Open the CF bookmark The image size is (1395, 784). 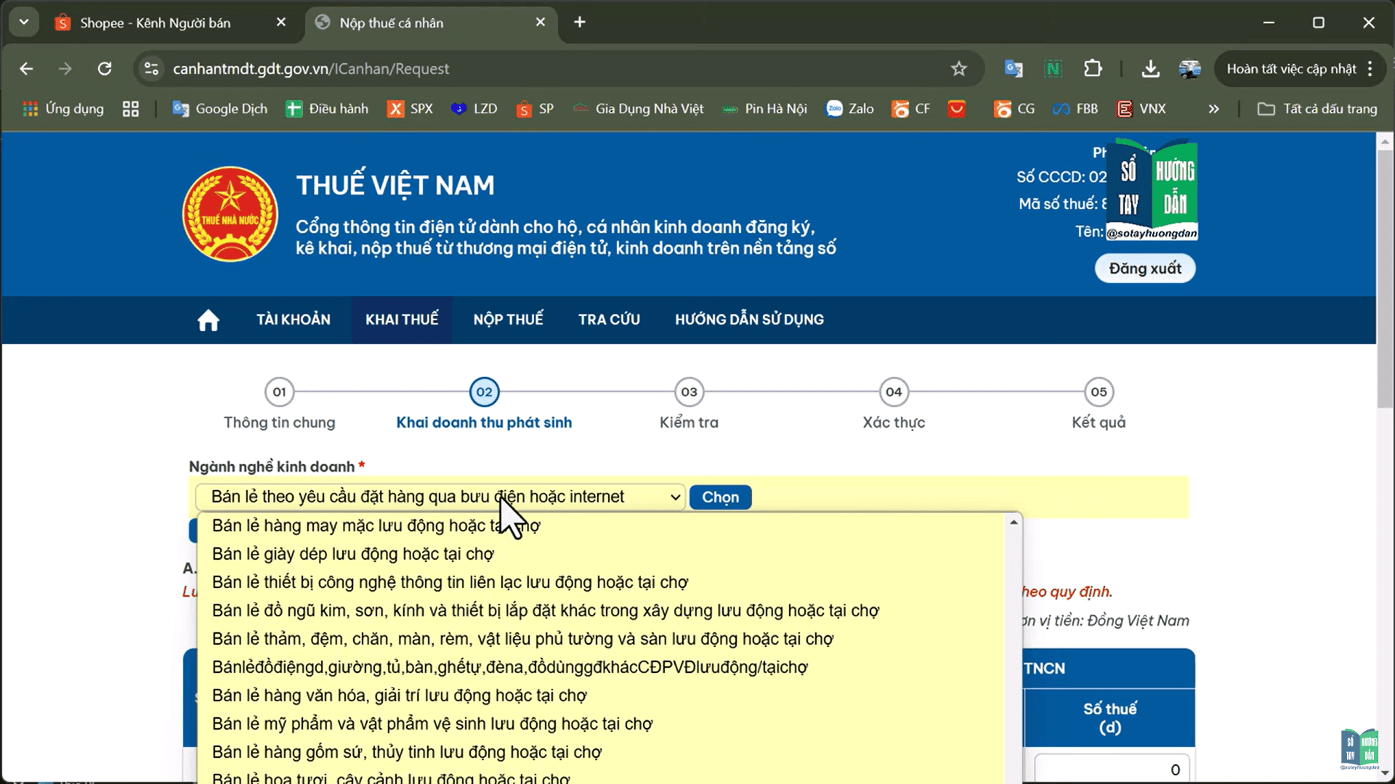tap(911, 109)
